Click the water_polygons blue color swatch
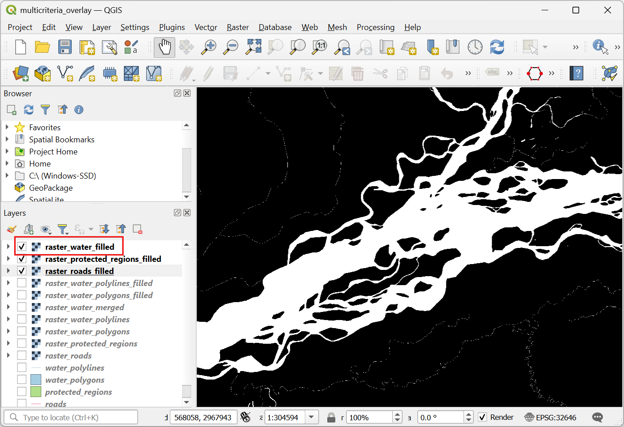 pos(36,380)
